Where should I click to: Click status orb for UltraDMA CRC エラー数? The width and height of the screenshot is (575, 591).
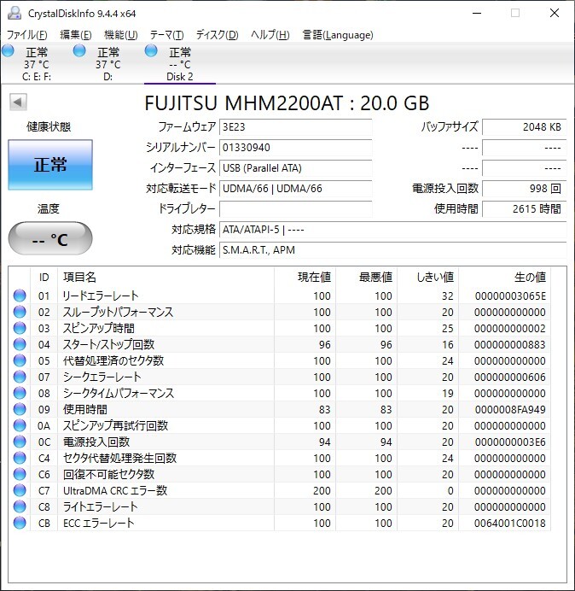[x=20, y=491]
